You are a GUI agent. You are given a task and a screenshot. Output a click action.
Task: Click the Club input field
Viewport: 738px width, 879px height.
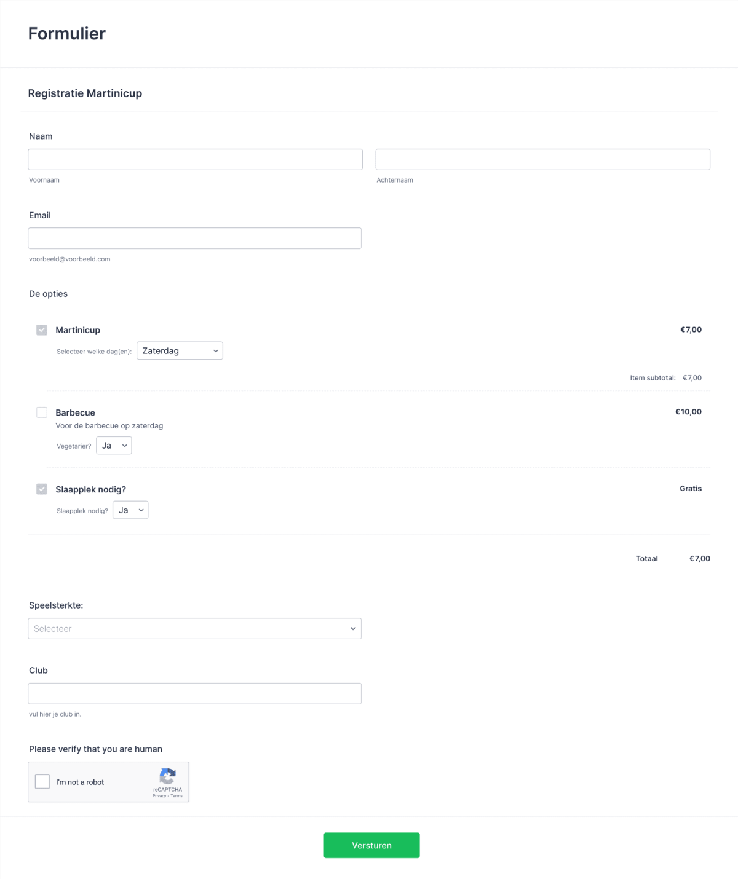194,693
